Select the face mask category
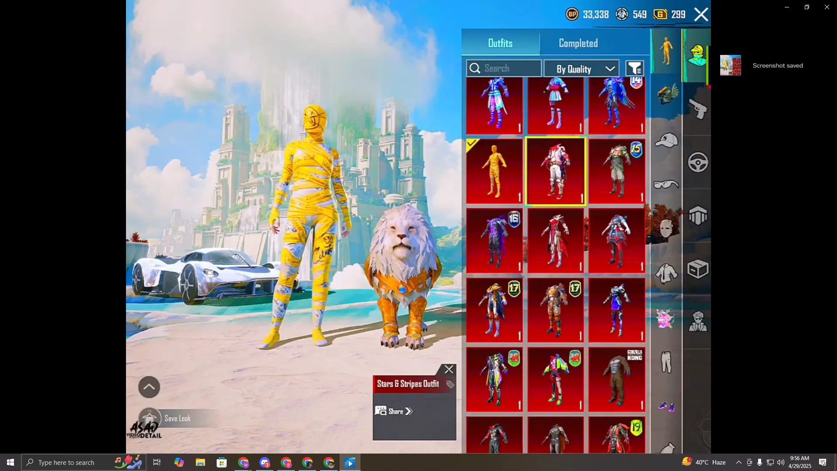This screenshot has height=471, width=837. (x=666, y=228)
